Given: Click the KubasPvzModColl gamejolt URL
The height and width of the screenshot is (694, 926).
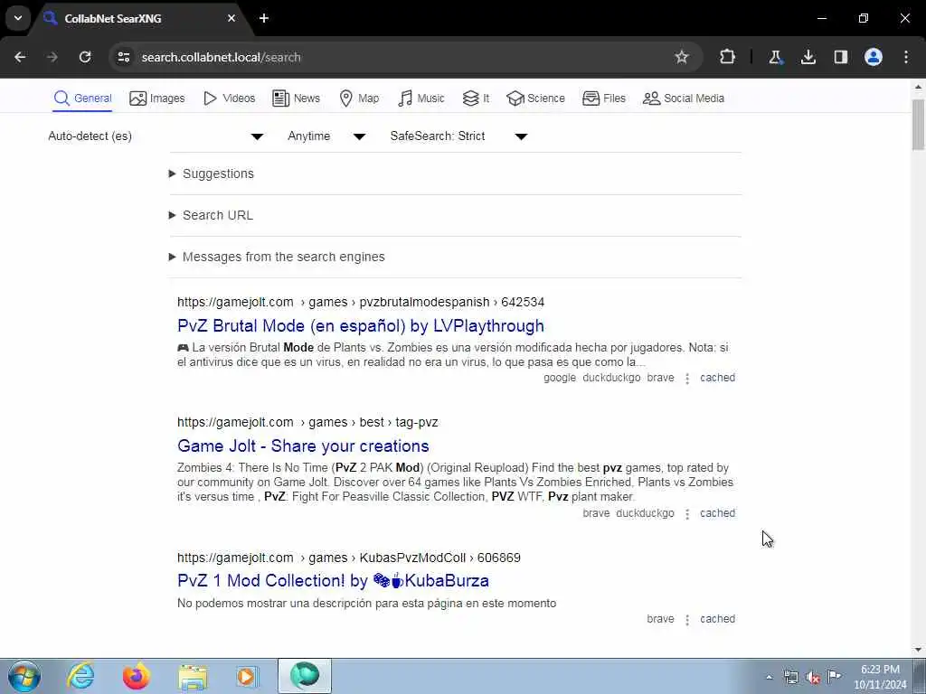Looking at the screenshot, I should [x=349, y=558].
